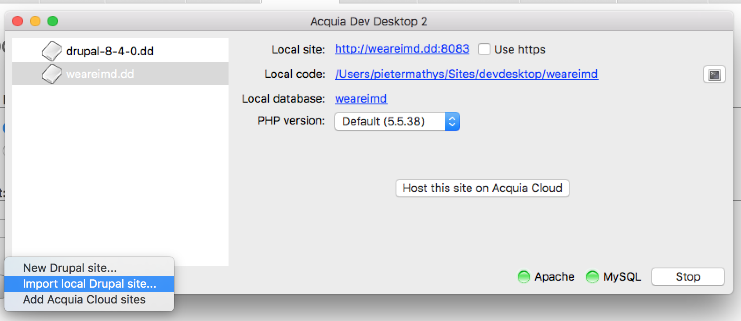Click the Local site: label
The image size is (741, 321).
(298, 50)
